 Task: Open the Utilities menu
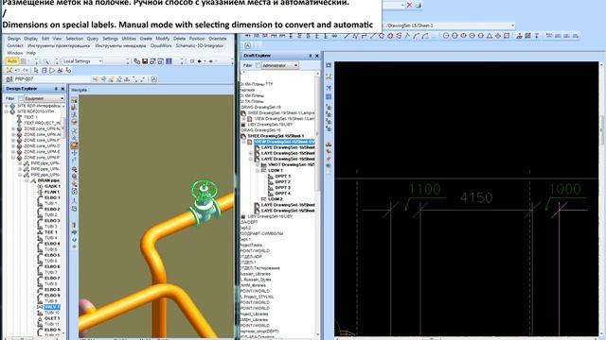coord(129,39)
